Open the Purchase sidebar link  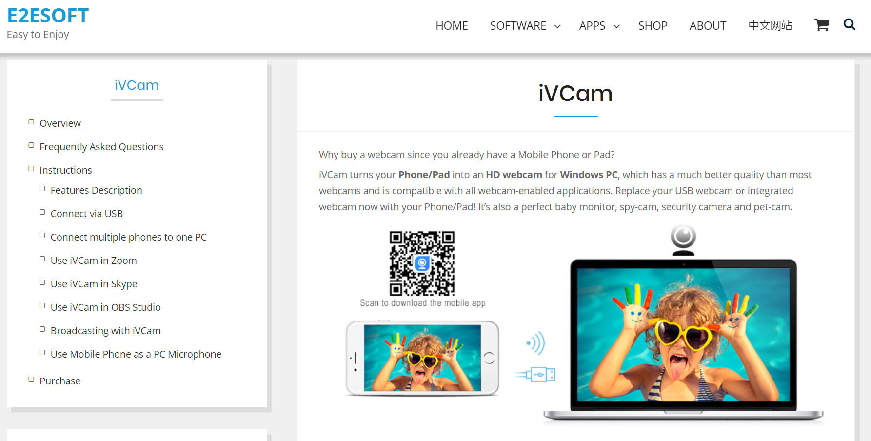(x=60, y=381)
